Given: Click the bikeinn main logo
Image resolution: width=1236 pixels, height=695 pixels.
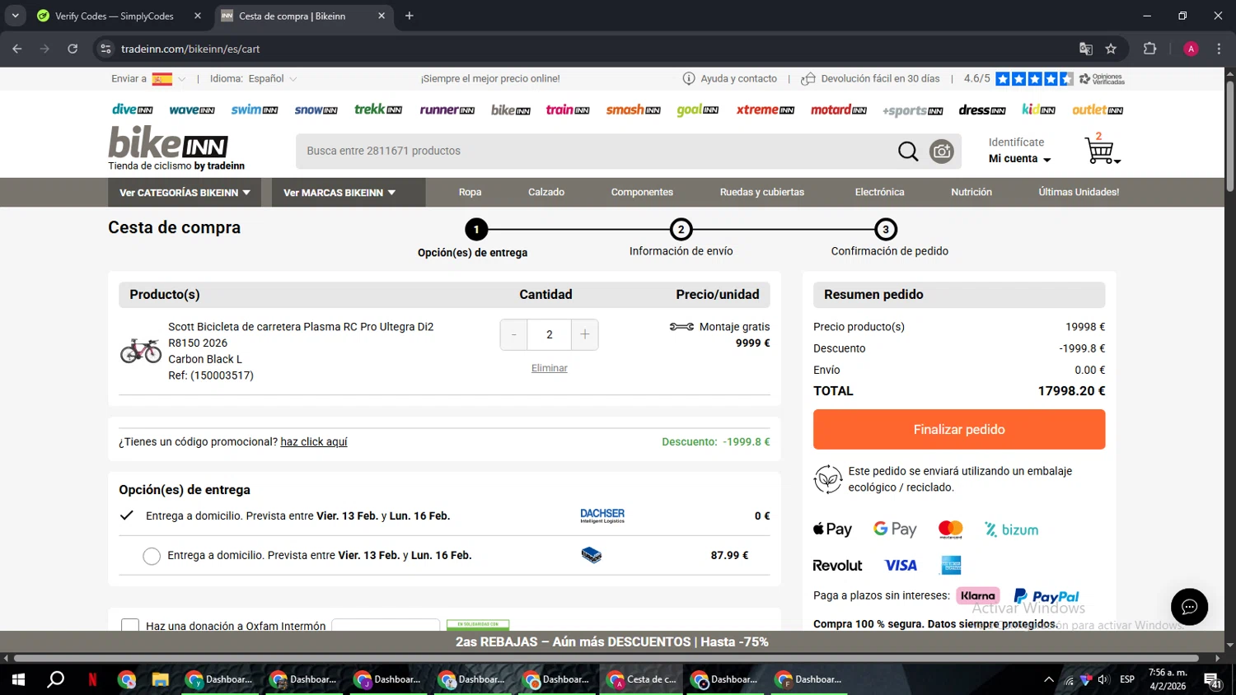Looking at the screenshot, I should 168,142.
